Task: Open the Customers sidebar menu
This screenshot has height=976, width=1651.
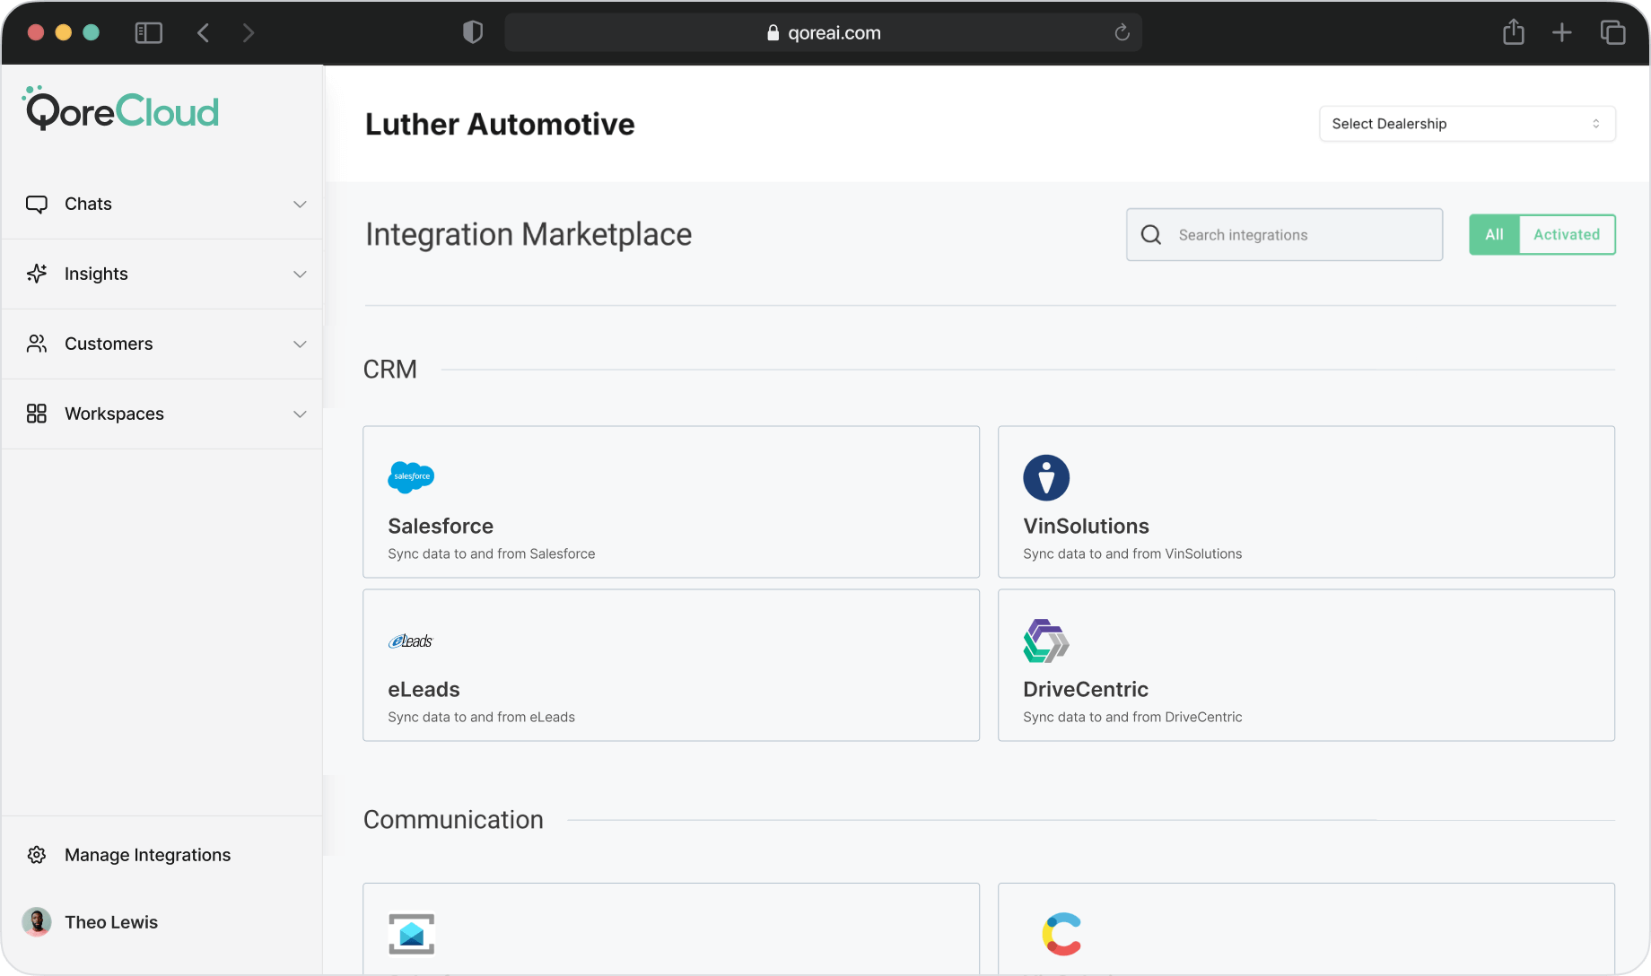Action: coord(109,344)
